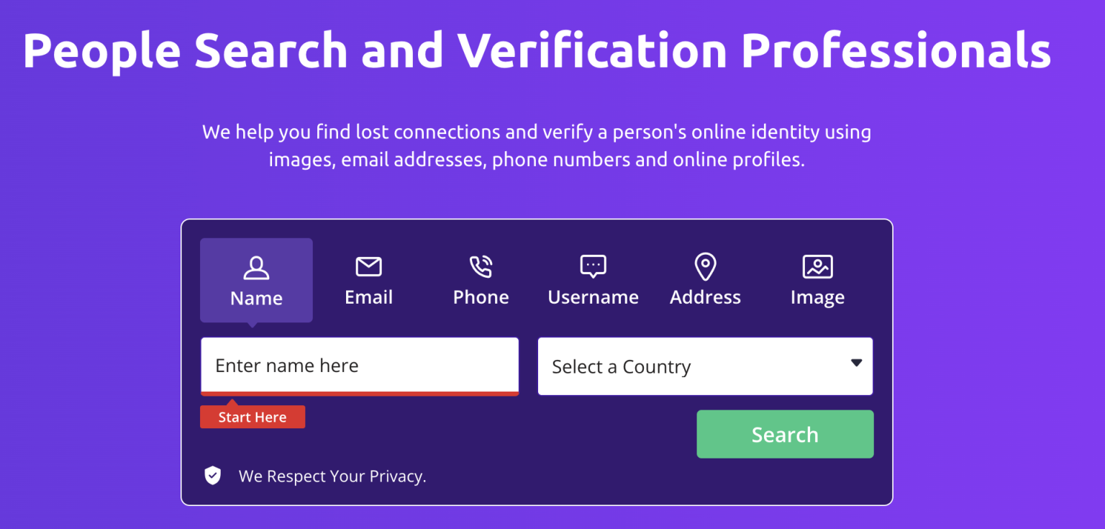
Task: Switch to the Username search tab
Action: 593,281
